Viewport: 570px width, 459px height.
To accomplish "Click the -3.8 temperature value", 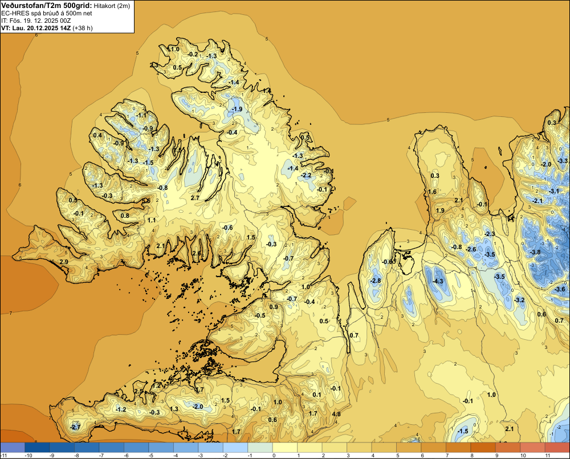I will click(535, 252).
